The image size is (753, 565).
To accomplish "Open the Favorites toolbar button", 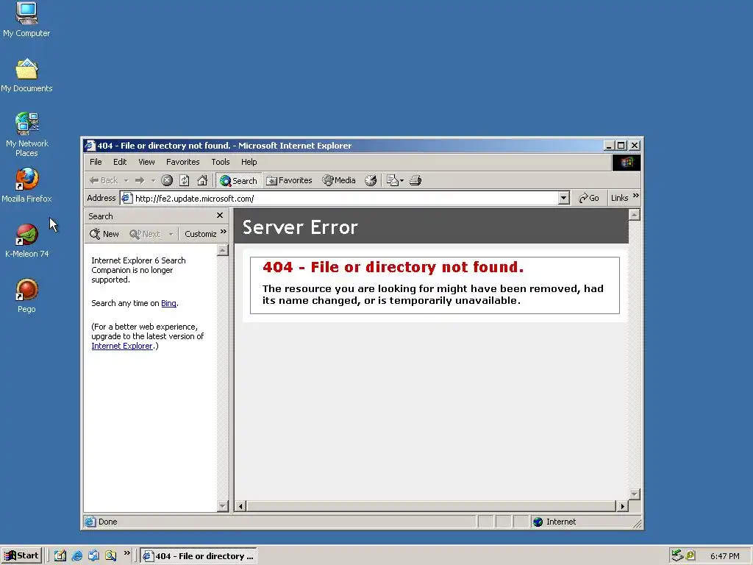I will (289, 181).
